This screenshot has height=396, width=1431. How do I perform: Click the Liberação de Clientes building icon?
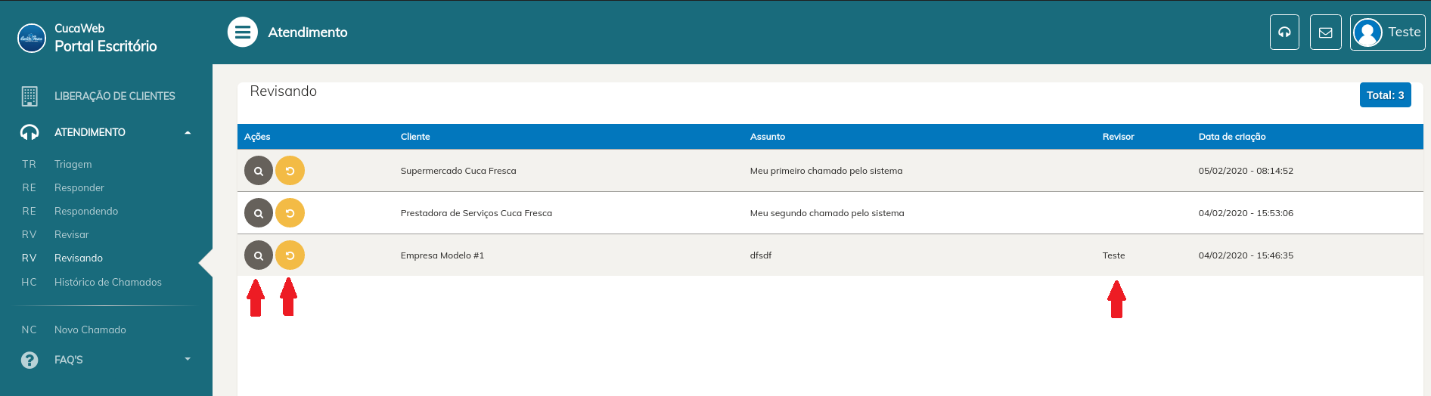pyautogui.click(x=29, y=96)
